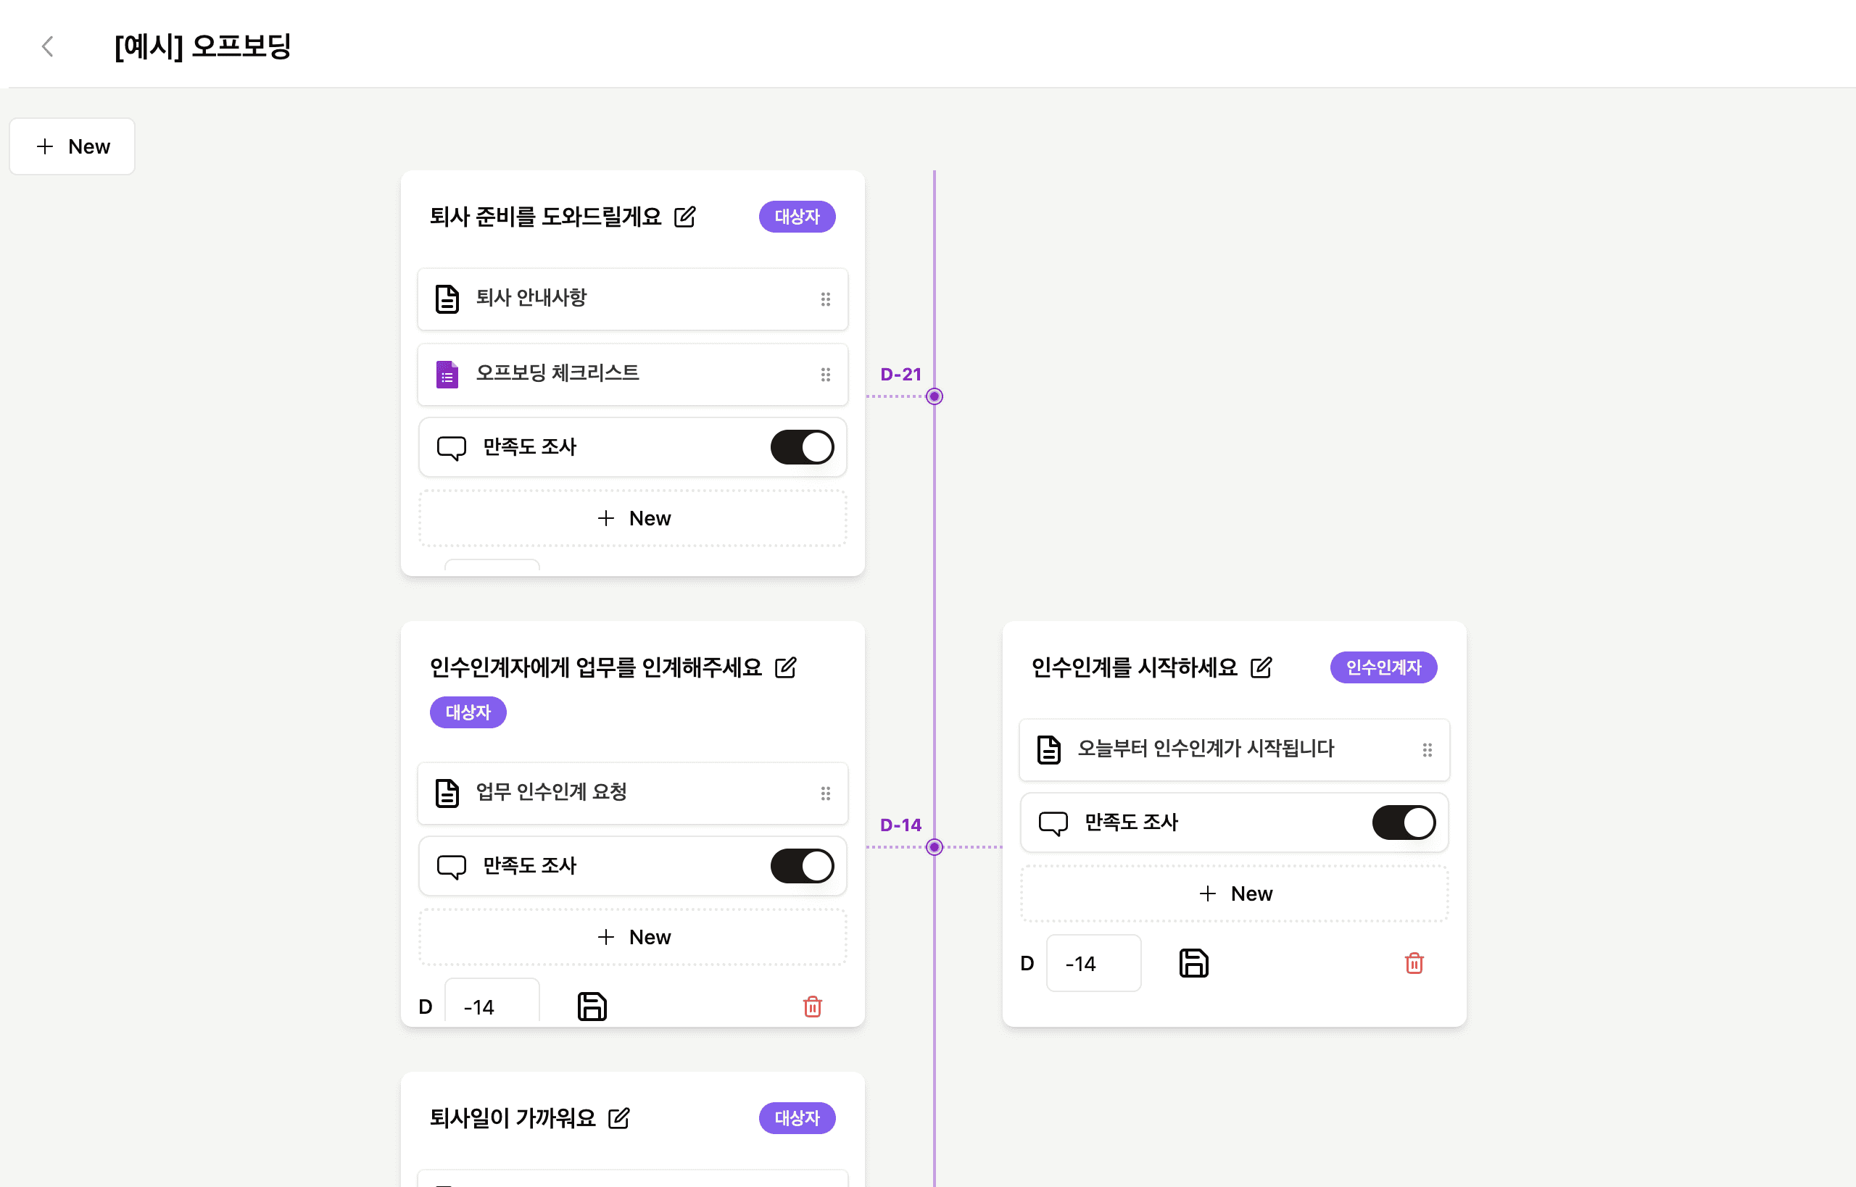Click the D-14 timeline marker dot
The height and width of the screenshot is (1187, 1856).
935,847
